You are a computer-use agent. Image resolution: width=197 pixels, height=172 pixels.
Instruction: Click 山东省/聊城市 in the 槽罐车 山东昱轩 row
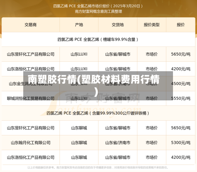pyautogui.click(x=118, y=54)
